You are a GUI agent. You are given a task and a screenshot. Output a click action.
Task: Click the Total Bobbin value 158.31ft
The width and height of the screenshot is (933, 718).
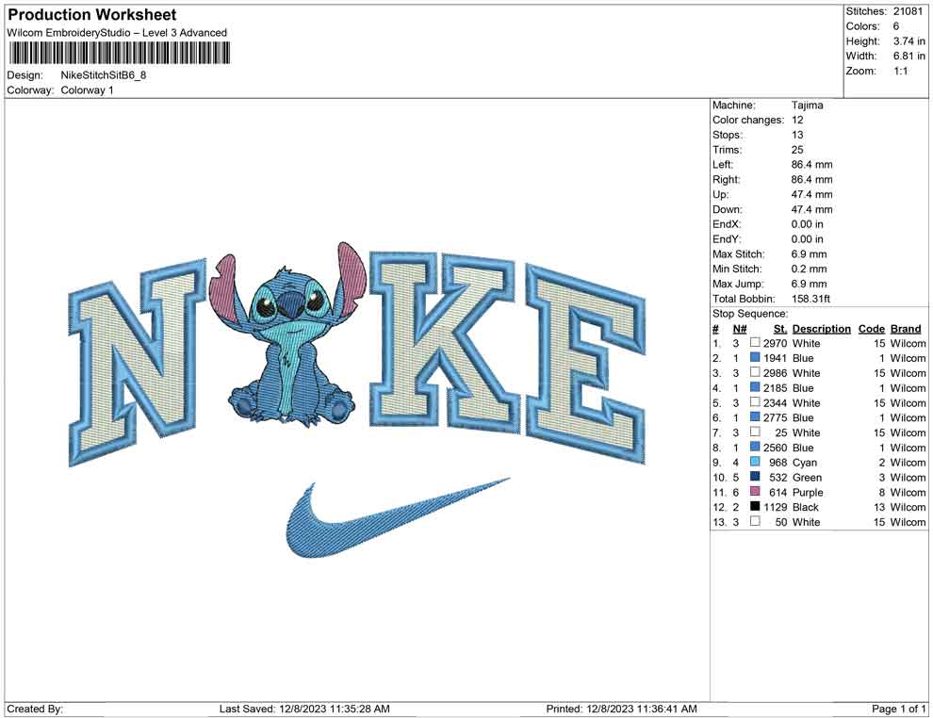(x=811, y=299)
